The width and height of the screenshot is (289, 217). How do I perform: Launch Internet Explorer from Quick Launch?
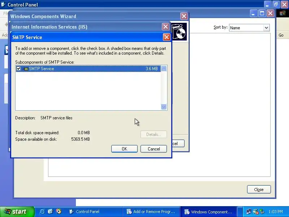[x=42, y=212]
